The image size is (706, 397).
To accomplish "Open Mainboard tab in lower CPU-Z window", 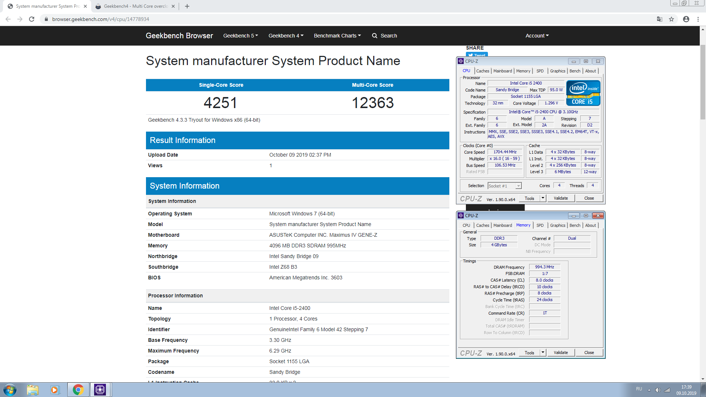I will (x=502, y=225).
